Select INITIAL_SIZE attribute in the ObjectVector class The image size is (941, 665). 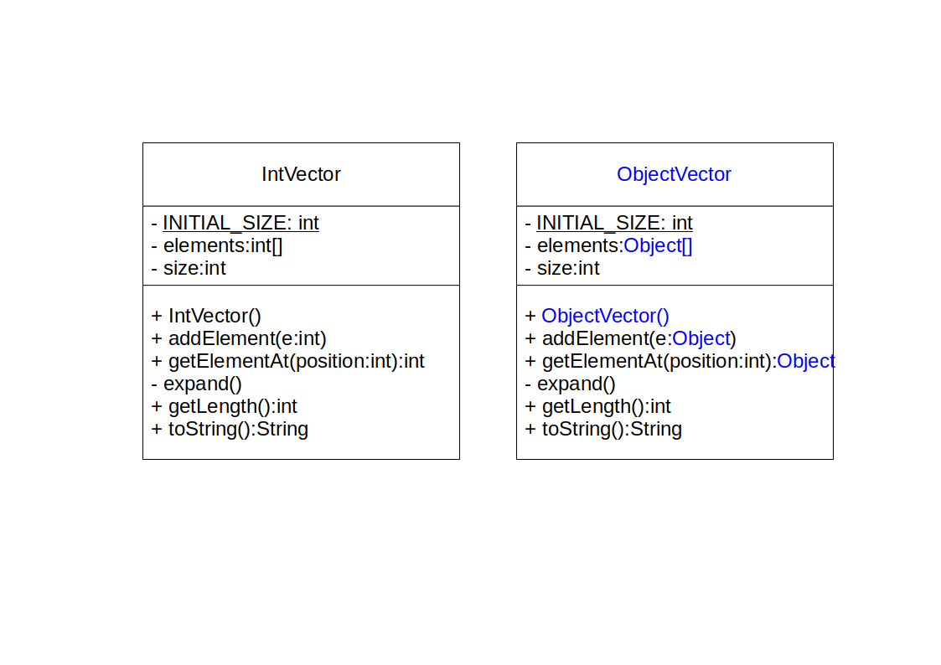(614, 223)
